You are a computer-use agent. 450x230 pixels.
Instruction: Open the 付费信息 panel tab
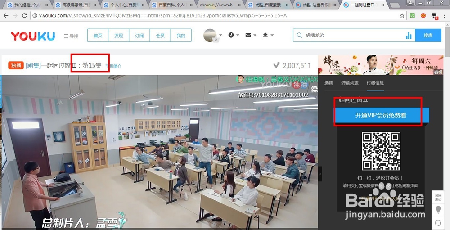pyautogui.click(x=375, y=83)
